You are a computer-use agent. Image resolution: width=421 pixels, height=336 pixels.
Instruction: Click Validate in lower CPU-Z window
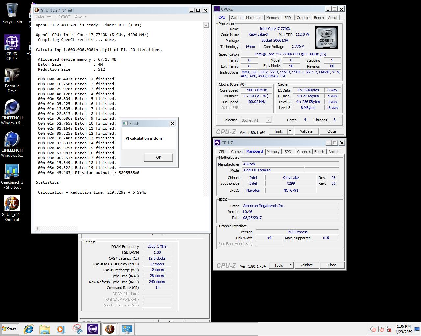pyautogui.click(x=307, y=265)
